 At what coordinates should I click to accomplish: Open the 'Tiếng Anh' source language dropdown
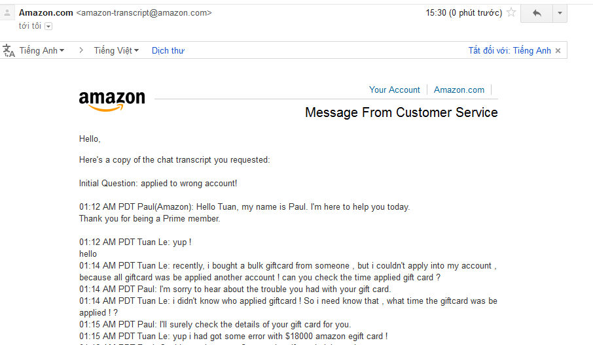pyautogui.click(x=42, y=51)
